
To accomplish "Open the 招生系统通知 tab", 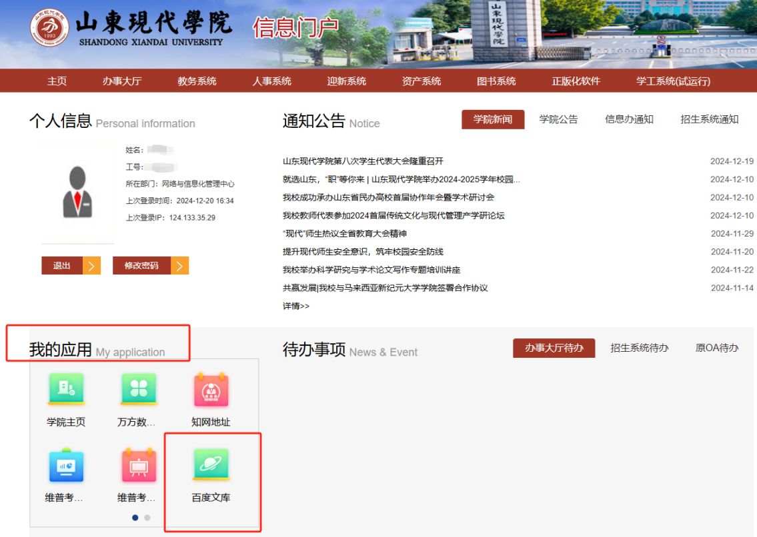I will 709,120.
